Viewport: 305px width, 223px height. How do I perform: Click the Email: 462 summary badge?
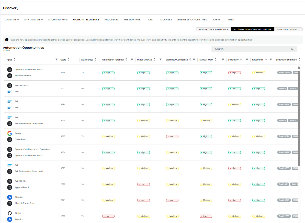pyautogui.click(x=283, y=184)
